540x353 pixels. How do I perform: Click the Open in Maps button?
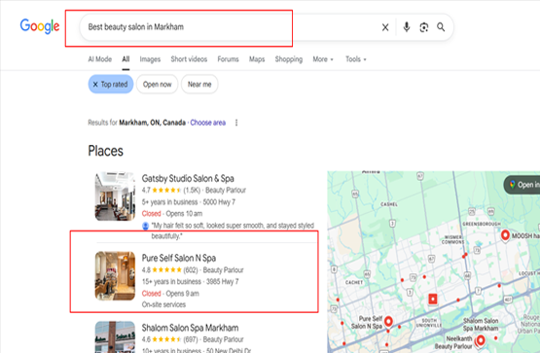click(x=522, y=185)
